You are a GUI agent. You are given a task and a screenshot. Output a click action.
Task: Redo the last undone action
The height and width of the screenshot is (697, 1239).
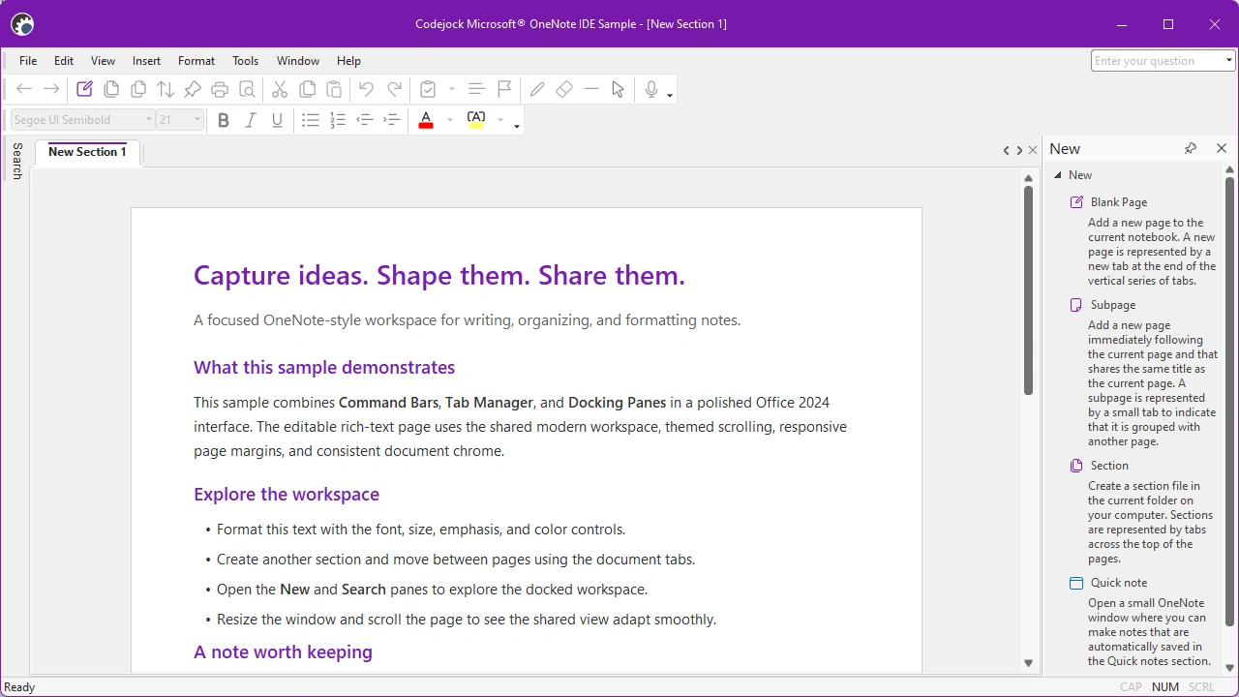[394, 90]
